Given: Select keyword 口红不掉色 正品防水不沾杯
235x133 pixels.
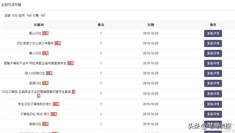Looking at the screenshot, I should pyautogui.click(x=37, y=91).
